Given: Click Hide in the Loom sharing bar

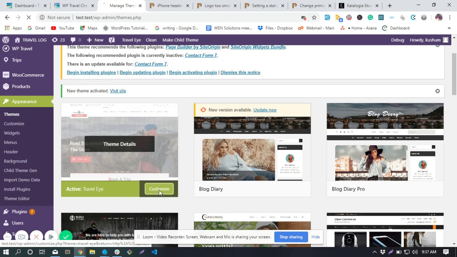Looking at the screenshot, I should (x=316, y=237).
